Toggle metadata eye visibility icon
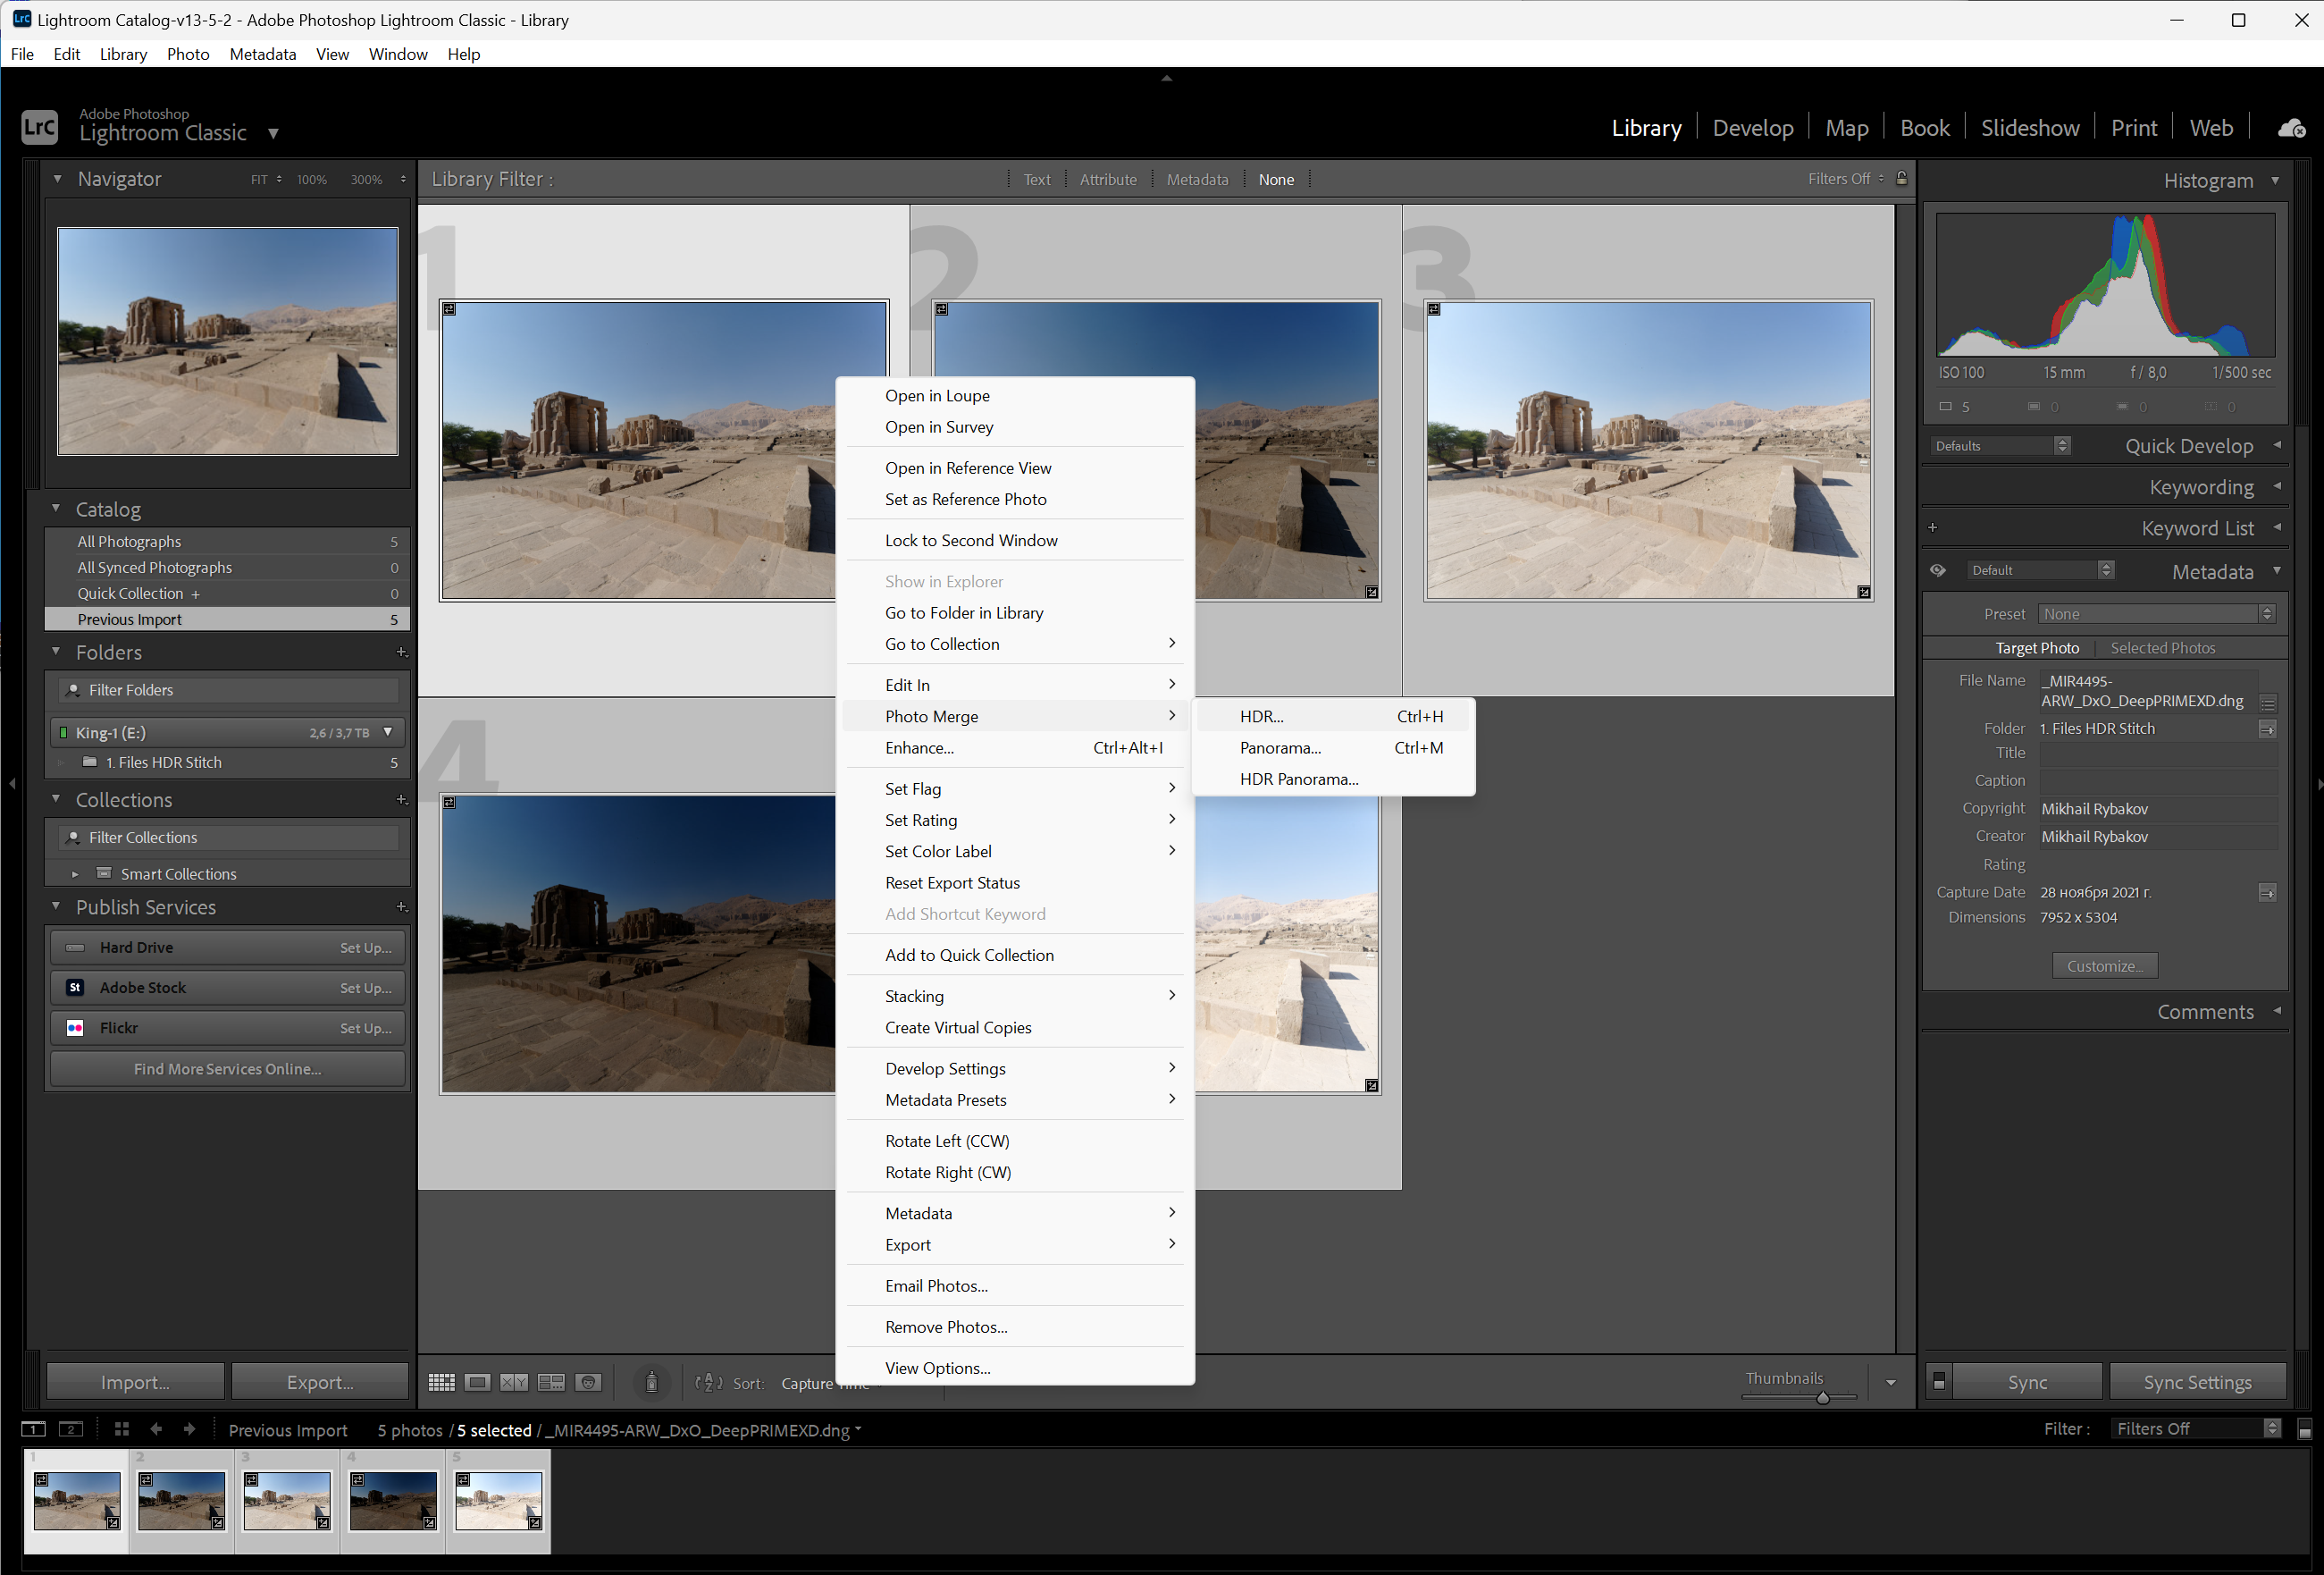2324x1575 pixels. (x=1938, y=570)
